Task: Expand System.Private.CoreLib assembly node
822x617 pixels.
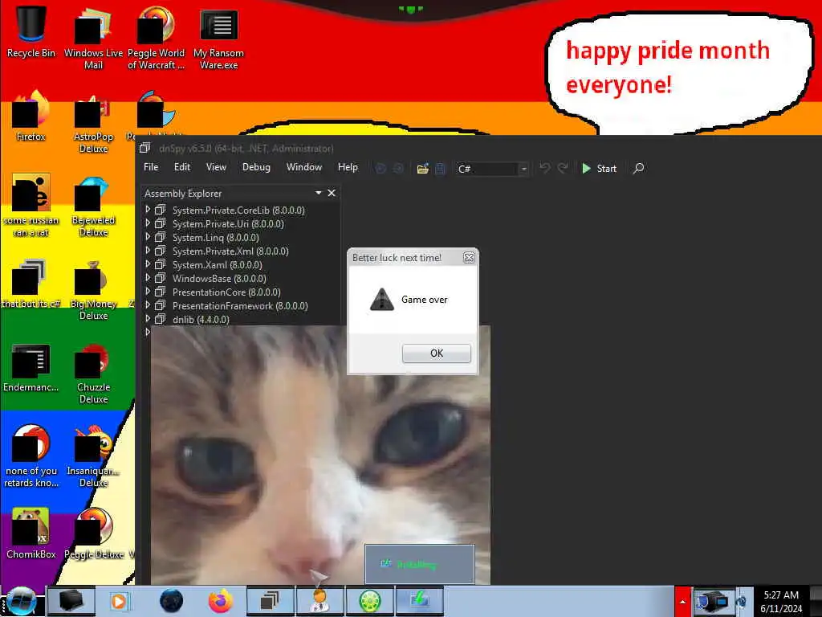Action: 148,210
